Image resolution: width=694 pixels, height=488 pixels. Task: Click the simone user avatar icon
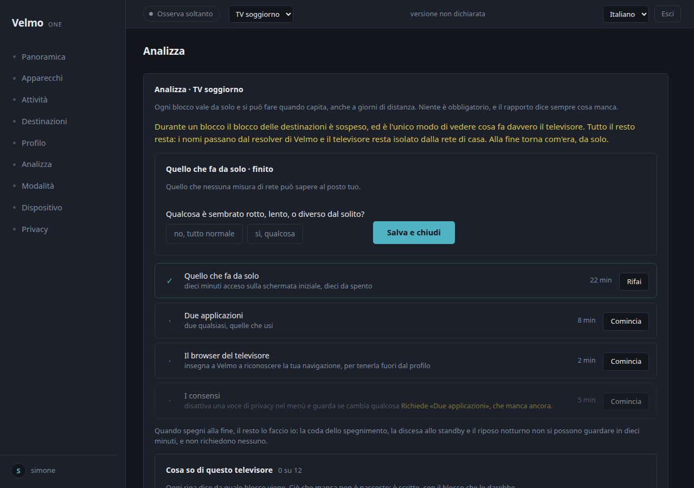coord(18,471)
